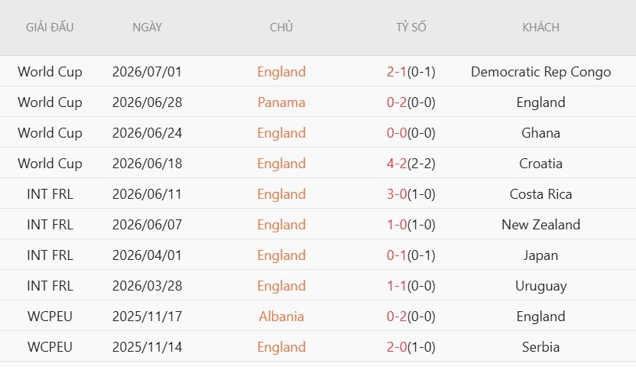The height and width of the screenshot is (367, 636).
Task: Open the Panama team link
Action: [x=281, y=102]
